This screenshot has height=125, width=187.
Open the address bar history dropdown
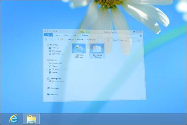pos(105,40)
